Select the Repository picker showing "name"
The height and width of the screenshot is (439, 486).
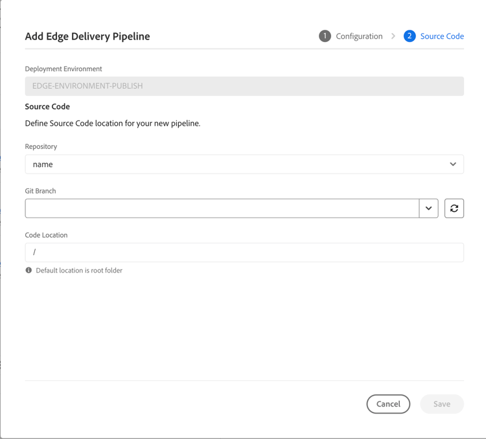point(233,164)
